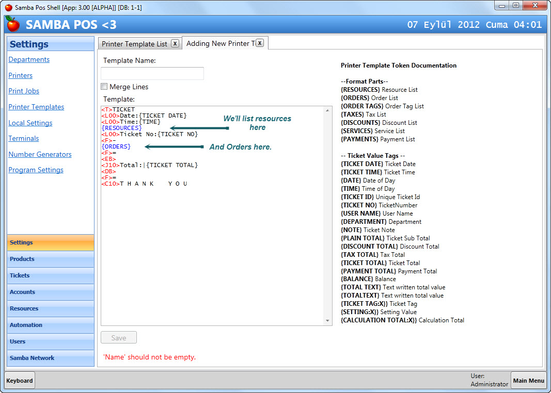This screenshot has height=393, width=551.
Task: Select the Settings navigation section
Action: [x=51, y=242]
